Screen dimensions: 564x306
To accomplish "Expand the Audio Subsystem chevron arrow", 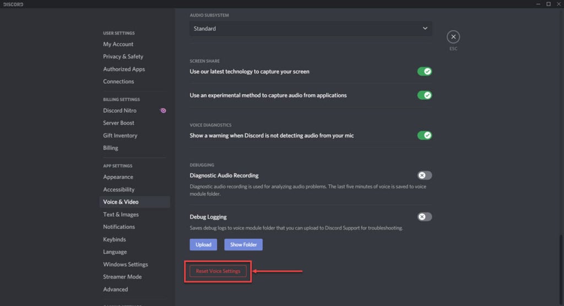I will coord(425,29).
